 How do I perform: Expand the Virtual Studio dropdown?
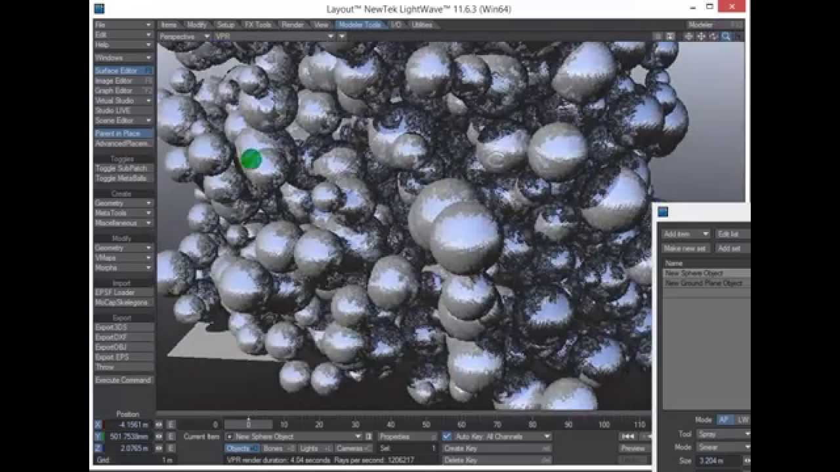click(123, 100)
